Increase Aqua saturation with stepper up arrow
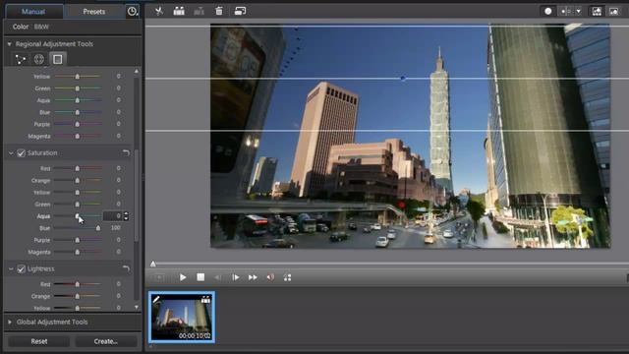The height and width of the screenshot is (354, 629). pos(127,213)
